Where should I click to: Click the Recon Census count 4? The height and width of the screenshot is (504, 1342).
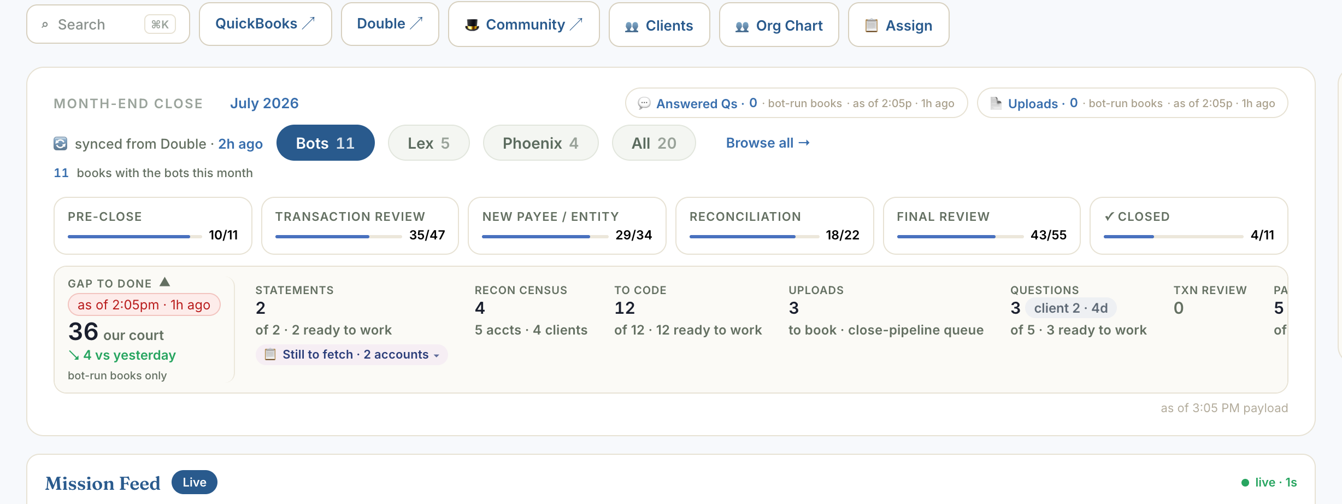coord(480,308)
